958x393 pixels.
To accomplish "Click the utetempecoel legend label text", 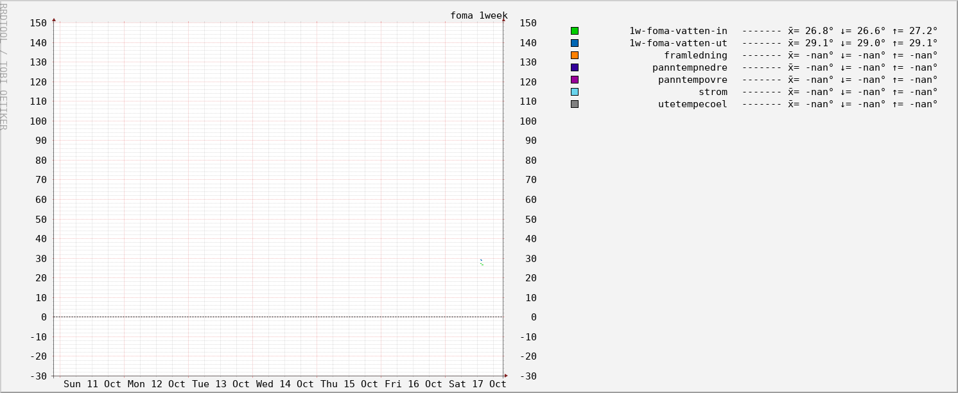I will (692, 104).
